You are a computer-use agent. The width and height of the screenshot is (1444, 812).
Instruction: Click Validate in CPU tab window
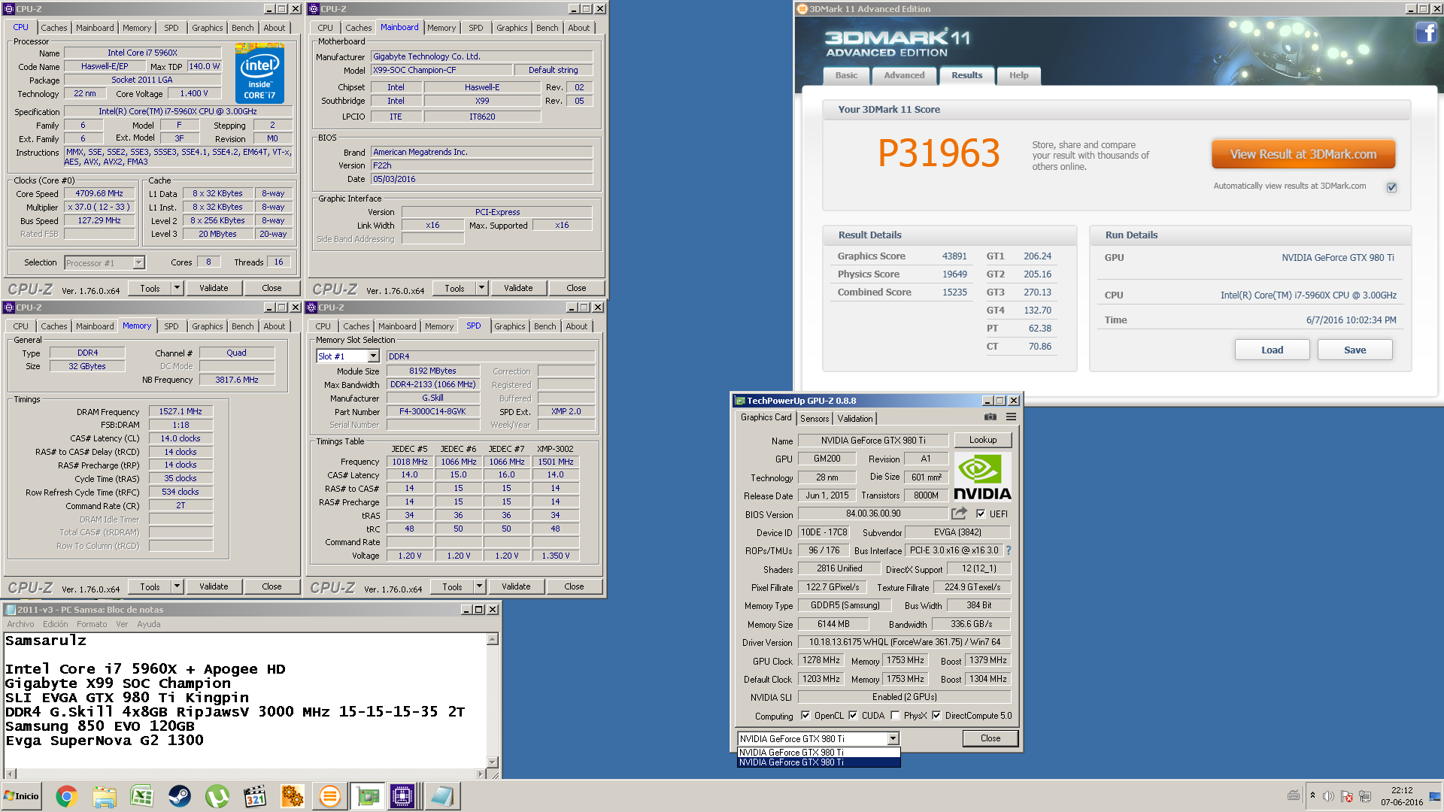point(214,288)
